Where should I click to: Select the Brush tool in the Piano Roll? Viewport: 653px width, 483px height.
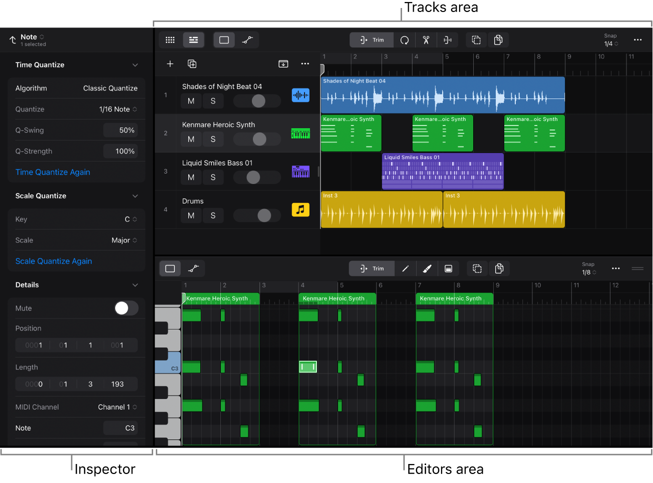[x=427, y=268]
